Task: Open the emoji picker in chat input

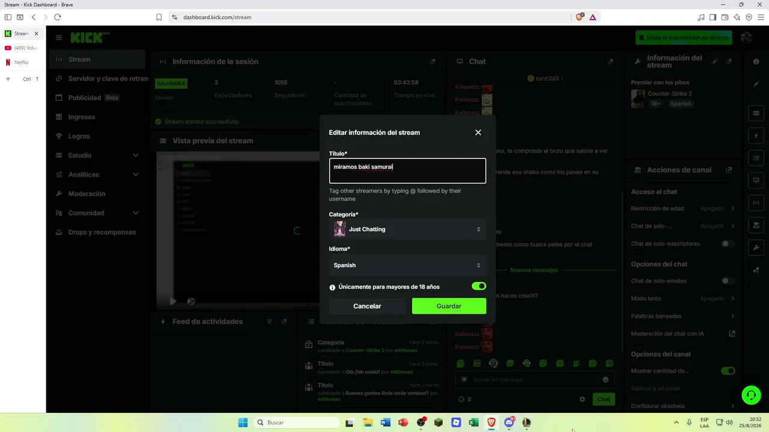Action: pos(606,380)
